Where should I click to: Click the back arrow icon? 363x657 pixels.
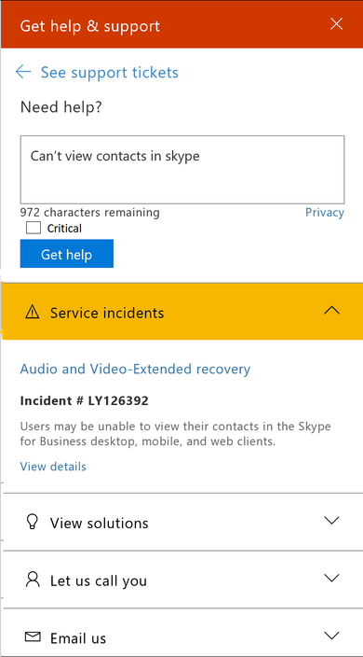tap(23, 72)
